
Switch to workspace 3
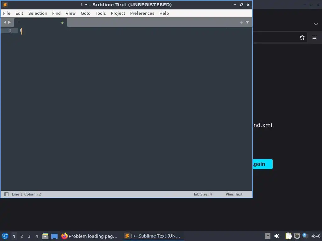(x=29, y=236)
